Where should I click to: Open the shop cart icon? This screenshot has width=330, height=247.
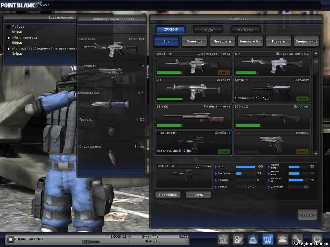tap(267, 239)
